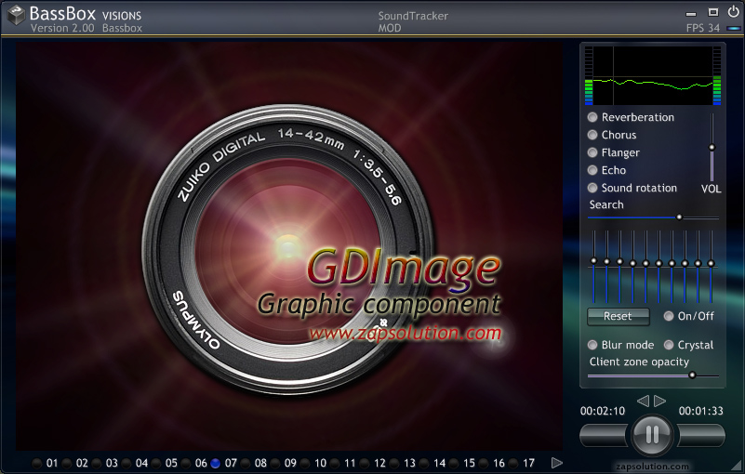Image resolution: width=745 pixels, height=474 pixels.
Task: Click the window resize grip corner
Action: 737,465
